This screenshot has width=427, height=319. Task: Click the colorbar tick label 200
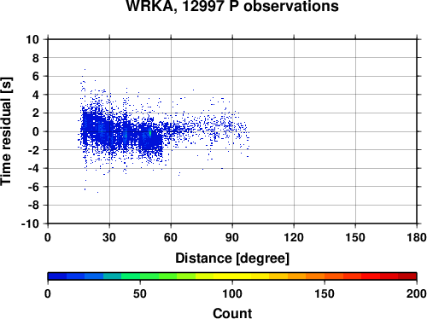click(x=417, y=293)
